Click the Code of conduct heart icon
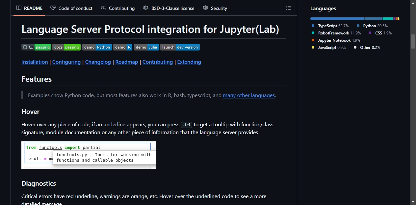The width and height of the screenshot is (416, 205). pyautogui.click(x=53, y=8)
